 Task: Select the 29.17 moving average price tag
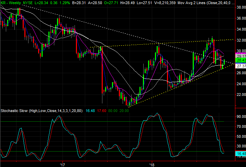pyautogui.click(x=241, y=56)
